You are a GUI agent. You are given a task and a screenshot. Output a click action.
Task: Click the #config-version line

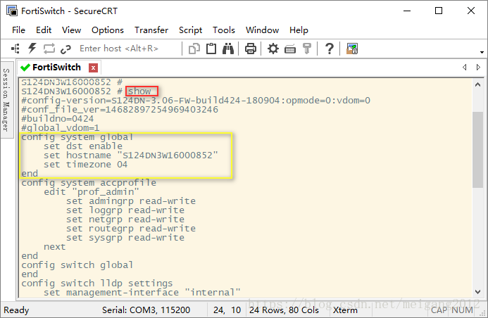pyautogui.click(x=196, y=101)
